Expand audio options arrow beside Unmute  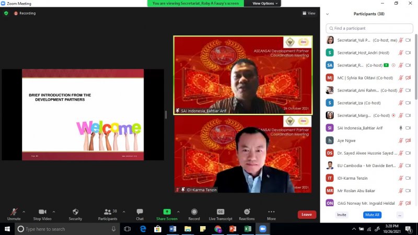(x=24, y=211)
